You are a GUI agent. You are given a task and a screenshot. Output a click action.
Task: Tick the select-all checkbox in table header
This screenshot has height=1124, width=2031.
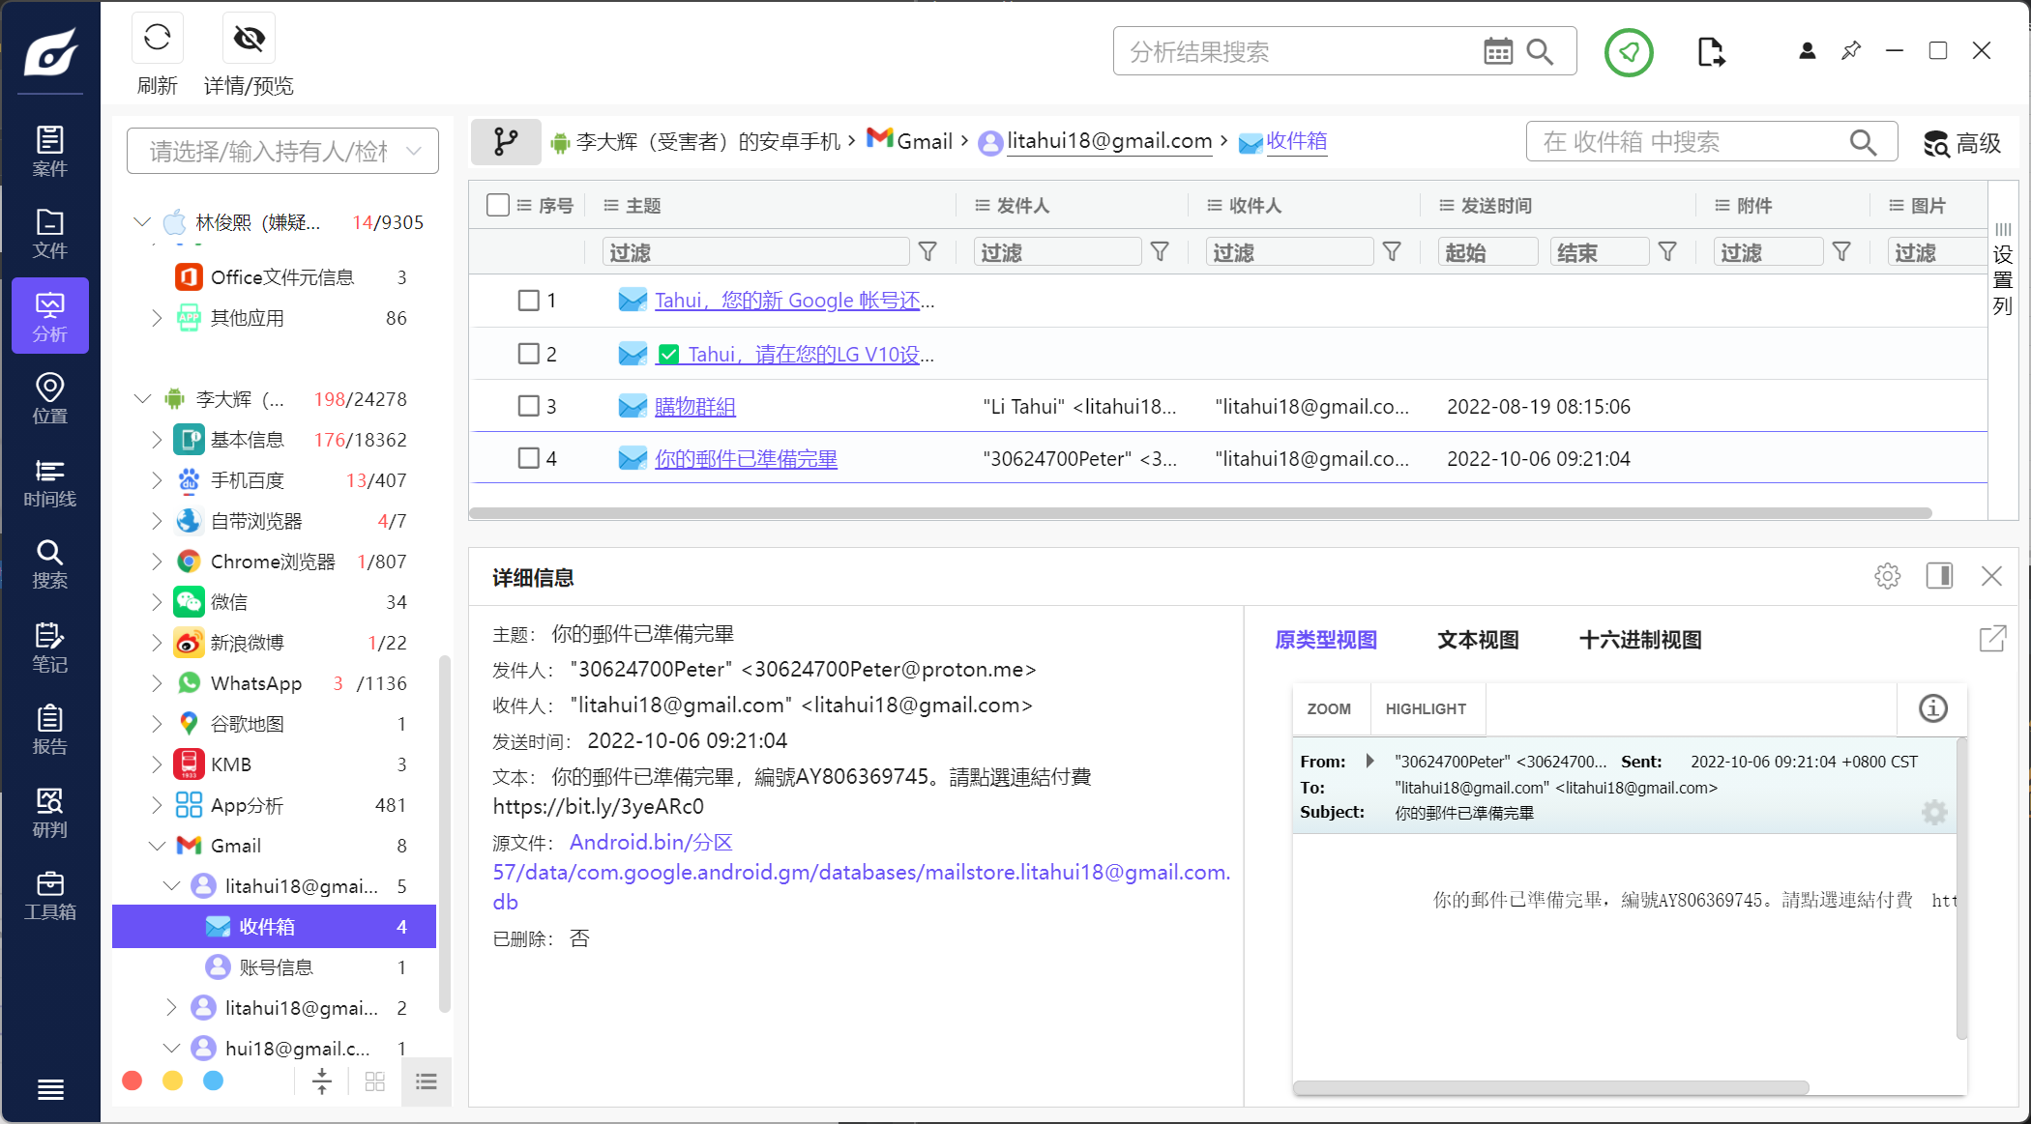coord(498,205)
